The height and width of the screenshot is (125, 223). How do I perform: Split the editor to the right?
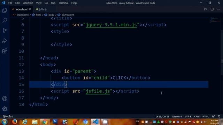[x=212, y=9]
